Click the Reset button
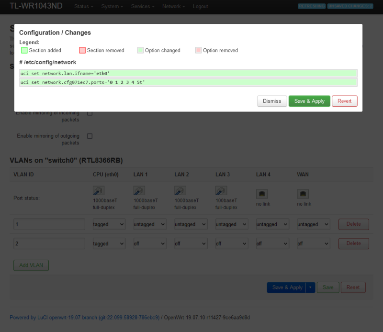383x332 pixels. [x=353, y=288]
